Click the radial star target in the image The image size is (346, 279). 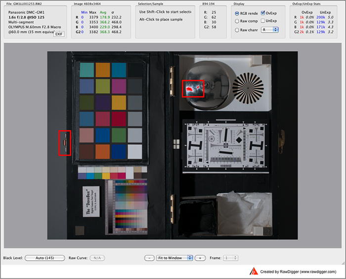(248, 88)
